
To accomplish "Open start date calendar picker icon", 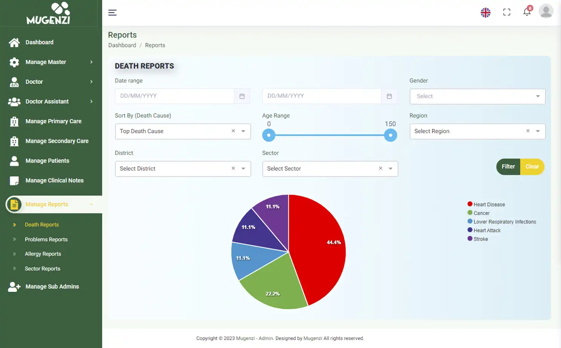I will point(242,96).
